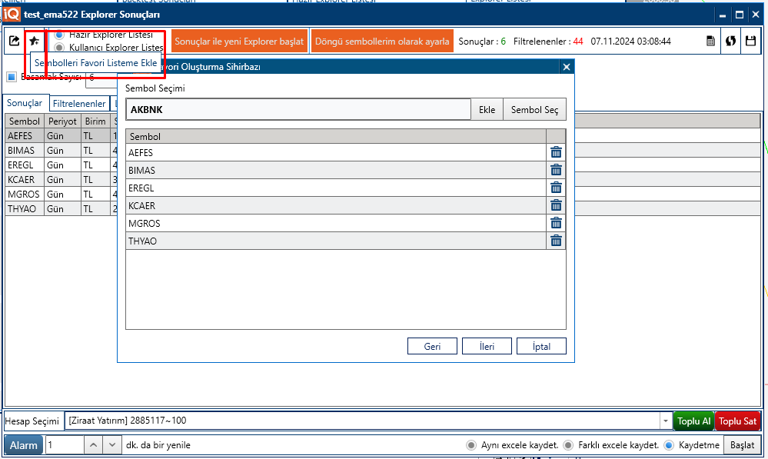The image size is (768, 459).
Task: Increase refresh minutes with up arrow
Action: click(x=92, y=445)
